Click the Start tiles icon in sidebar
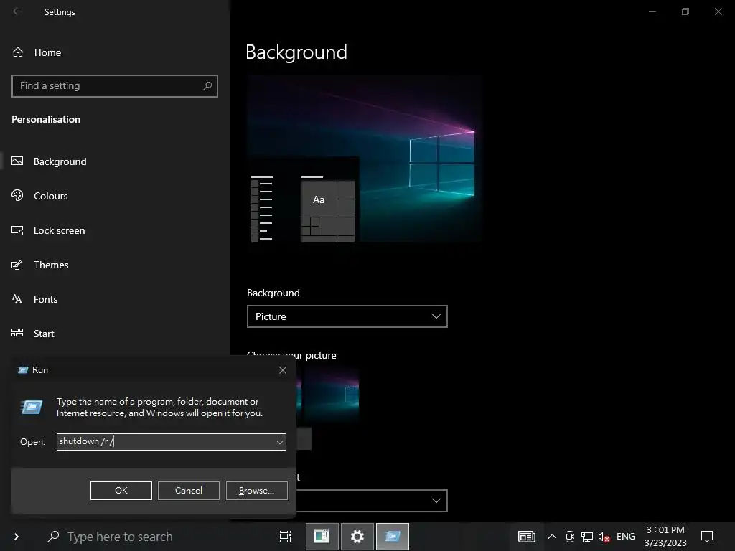735x551 pixels. (17, 333)
